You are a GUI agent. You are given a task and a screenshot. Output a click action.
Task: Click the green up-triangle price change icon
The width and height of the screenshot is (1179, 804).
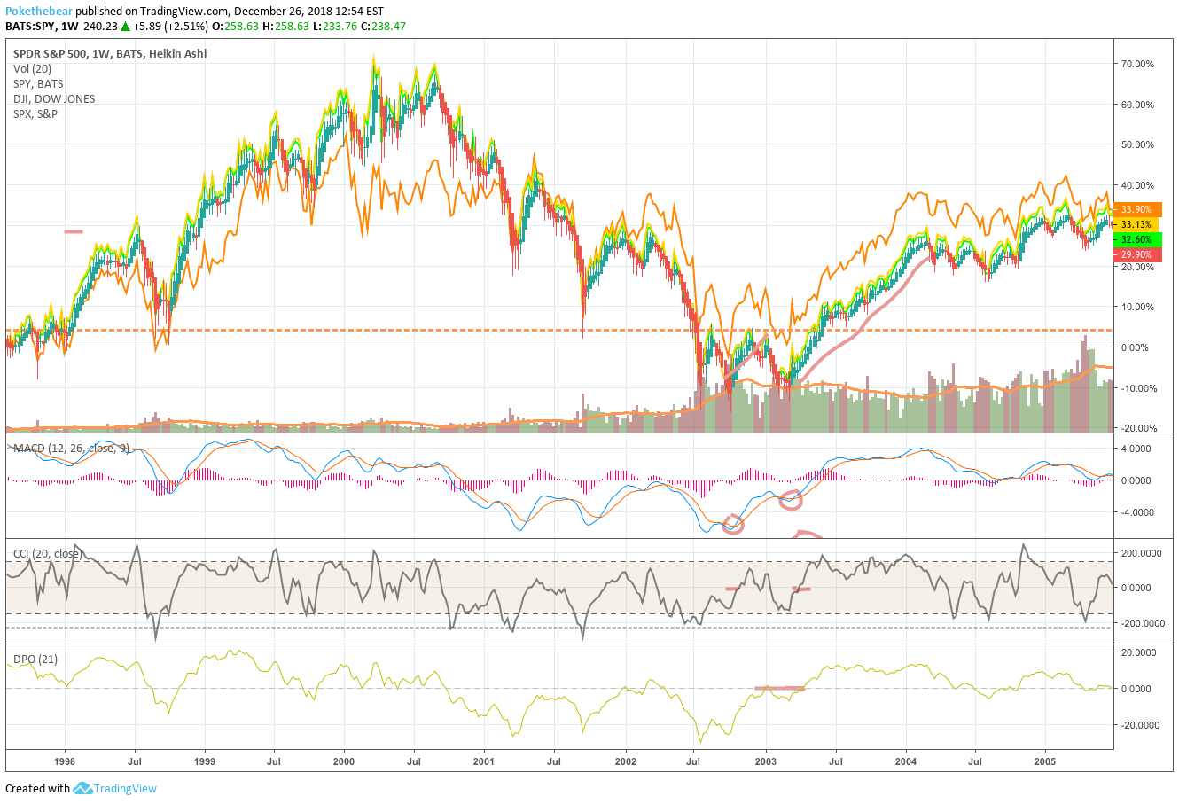coord(126,27)
